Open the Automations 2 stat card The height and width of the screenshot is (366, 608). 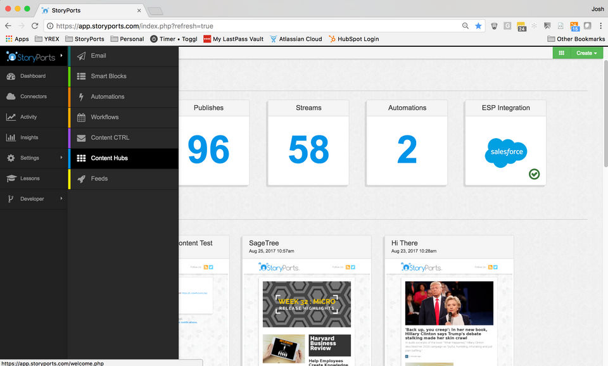click(407, 142)
